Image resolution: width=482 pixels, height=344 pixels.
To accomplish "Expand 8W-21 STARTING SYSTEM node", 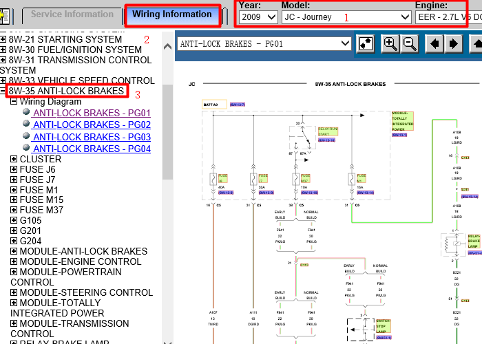I will tap(3, 39).
